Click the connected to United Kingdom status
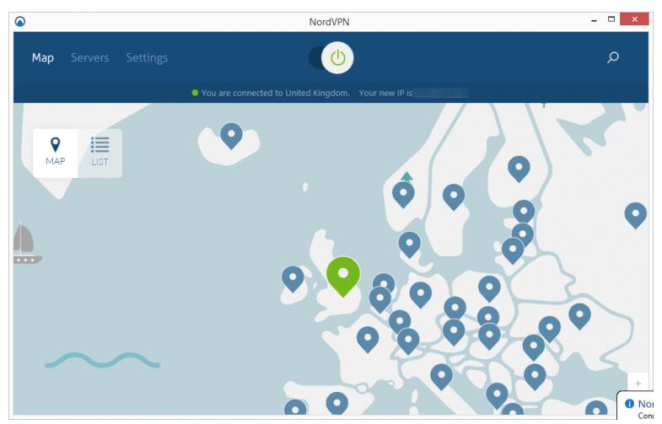 coord(275,93)
